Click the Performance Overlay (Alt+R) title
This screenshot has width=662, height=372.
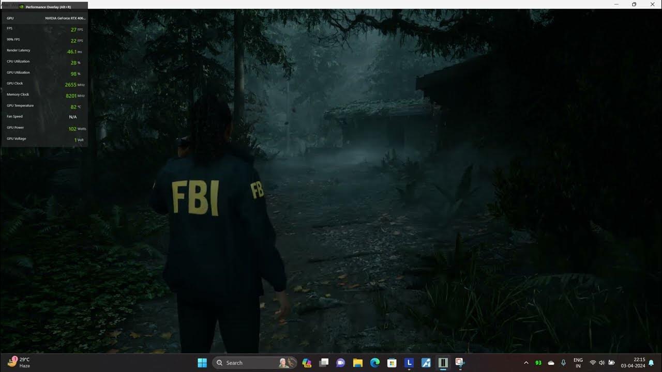tap(48, 7)
